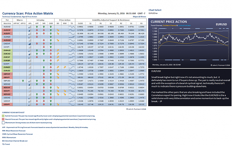Click EURCHF red down arrow in APF column
232x146 pixels.
37,57
